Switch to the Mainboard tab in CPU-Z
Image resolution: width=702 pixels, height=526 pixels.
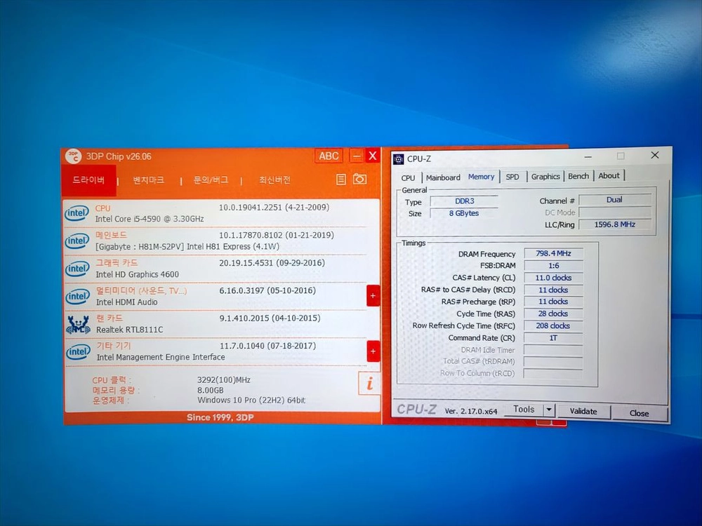point(443,177)
